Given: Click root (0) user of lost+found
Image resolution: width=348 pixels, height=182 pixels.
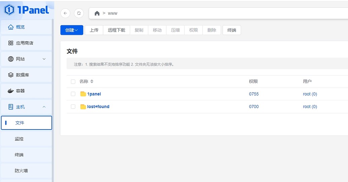Looking at the screenshot, I should [x=310, y=107].
